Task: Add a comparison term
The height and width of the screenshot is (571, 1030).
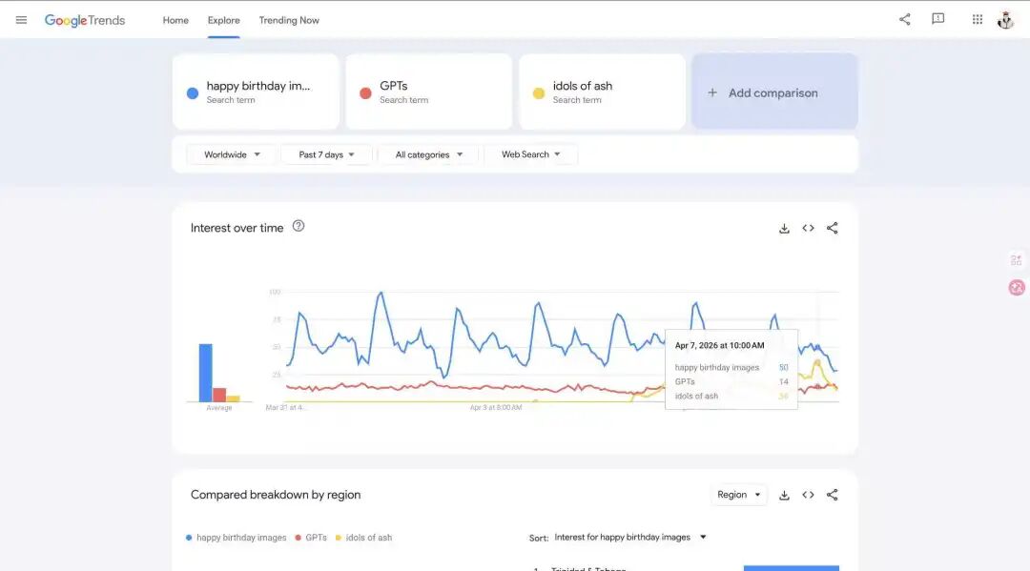Action: [774, 92]
